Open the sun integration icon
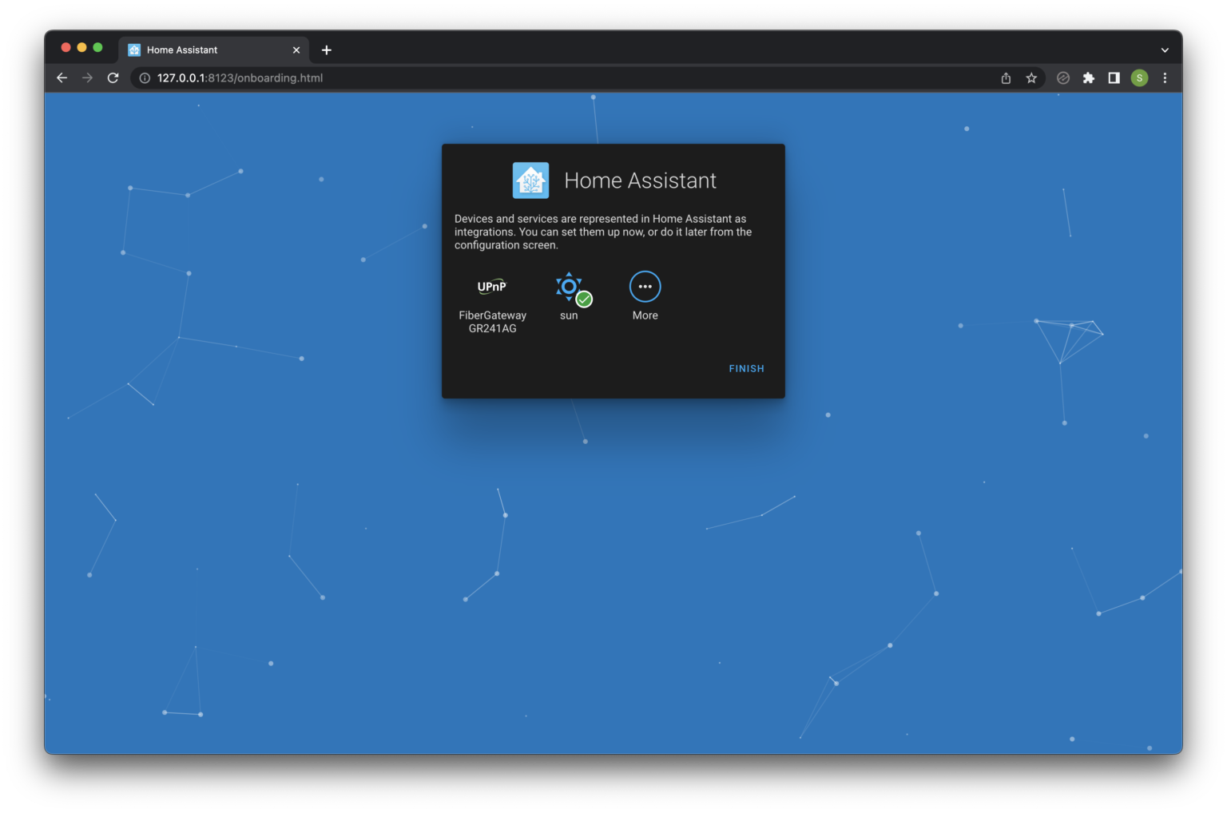Screen dimensions: 1227x813 click(x=569, y=286)
